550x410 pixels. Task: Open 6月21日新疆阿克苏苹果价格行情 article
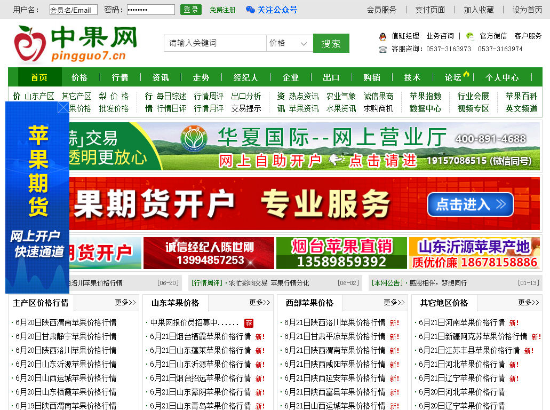(473, 337)
